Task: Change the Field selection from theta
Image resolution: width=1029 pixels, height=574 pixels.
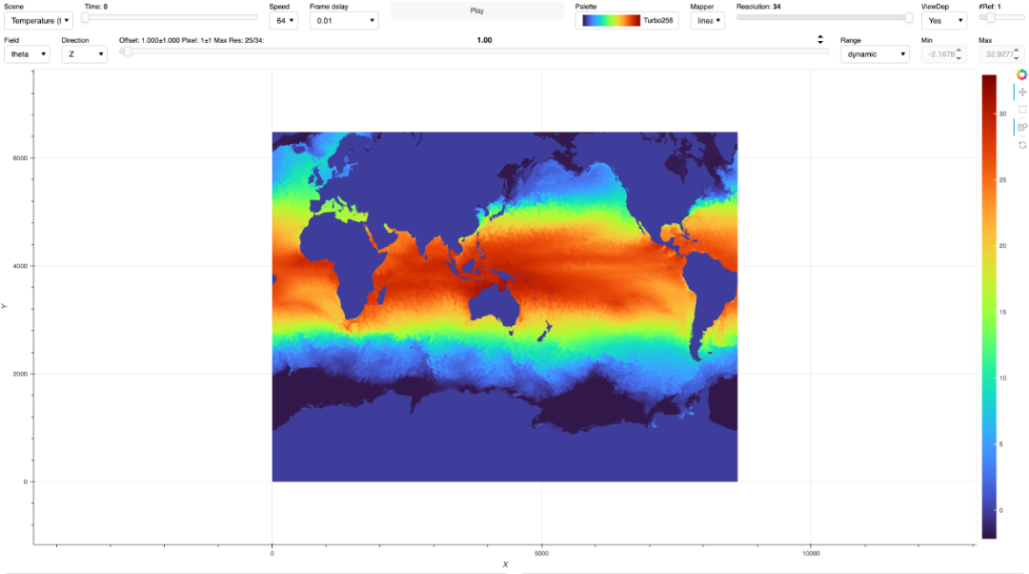Action: pos(27,54)
